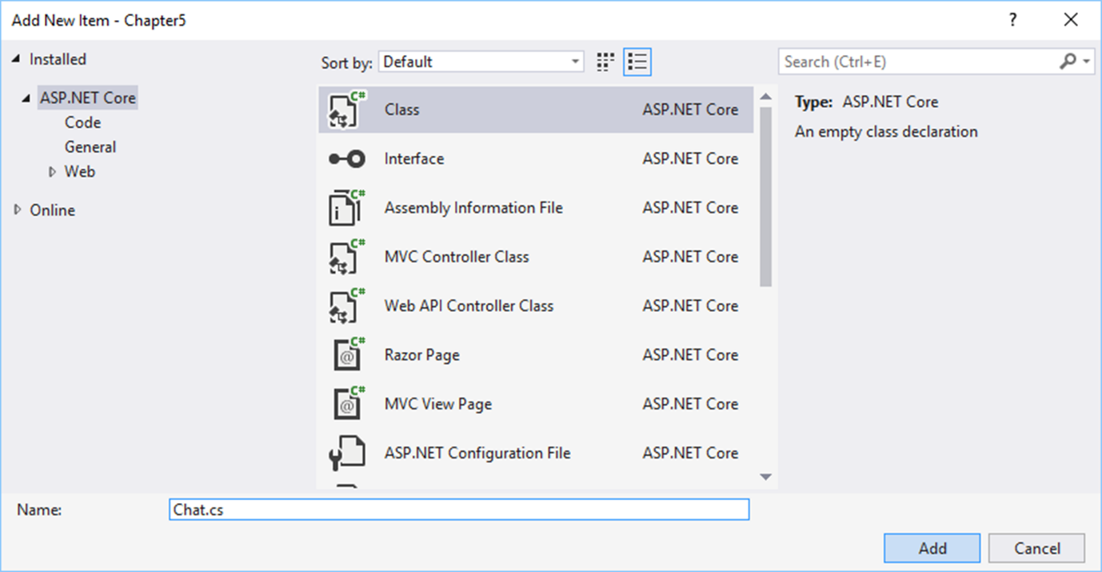The width and height of the screenshot is (1102, 572).
Task: Click the Assembly Information File icon
Action: [x=347, y=208]
